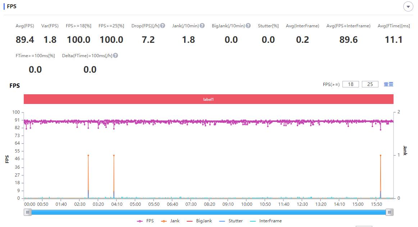Click the blue time range slider track
Viewport: 418px width, 227px height.
point(209,213)
